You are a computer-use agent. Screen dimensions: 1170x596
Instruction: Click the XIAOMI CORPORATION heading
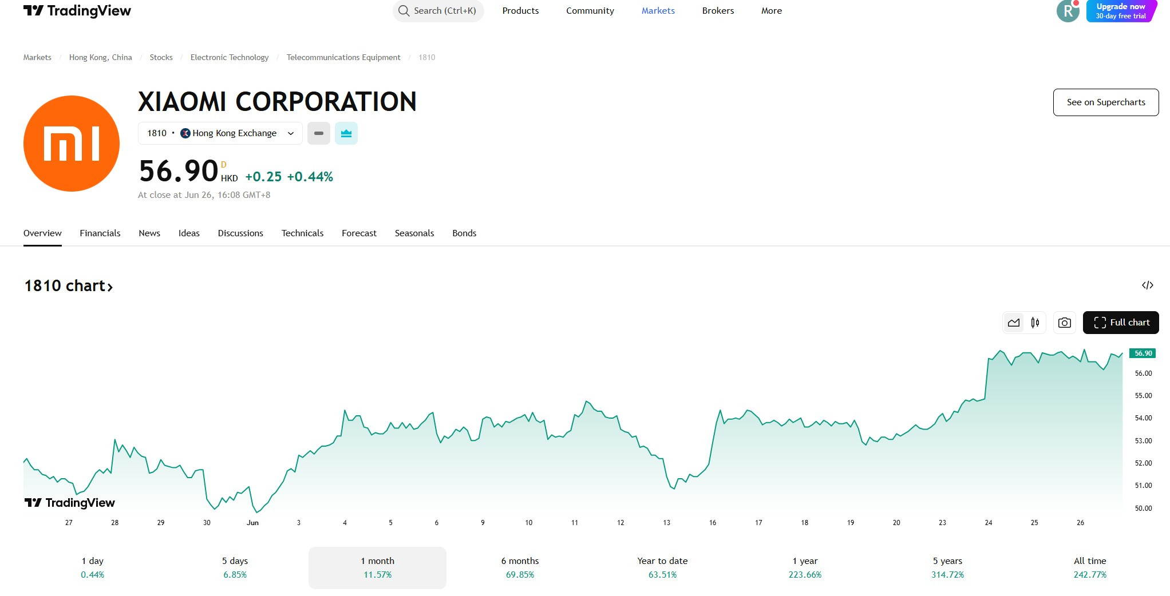click(x=277, y=102)
